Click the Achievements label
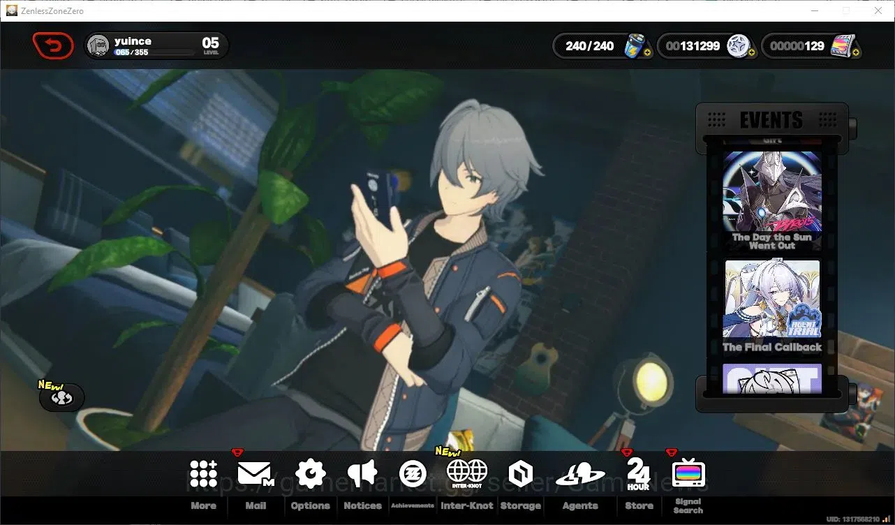This screenshot has height=525, width=895. tap(413, 505)
